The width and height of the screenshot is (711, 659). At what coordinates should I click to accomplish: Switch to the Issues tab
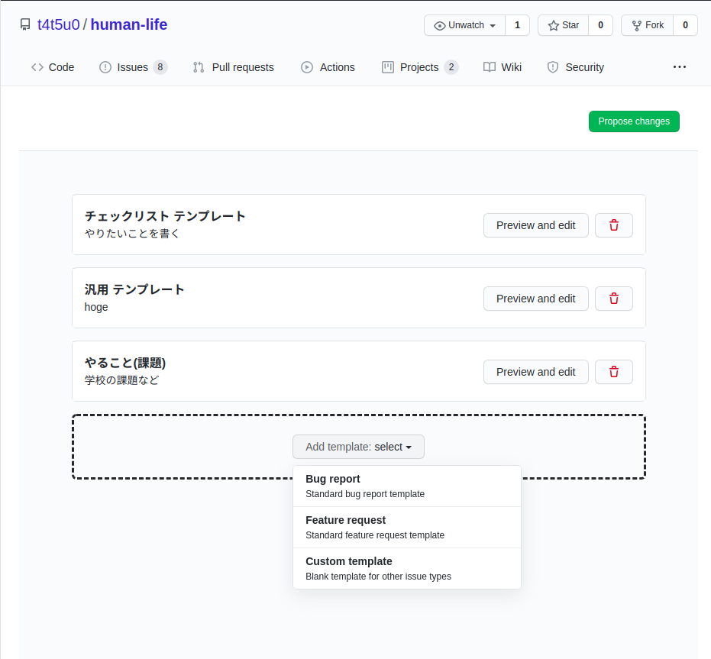pos(134,67)
